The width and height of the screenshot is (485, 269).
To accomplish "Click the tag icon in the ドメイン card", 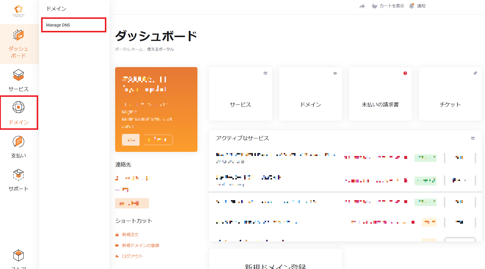I will coord(335,73).
